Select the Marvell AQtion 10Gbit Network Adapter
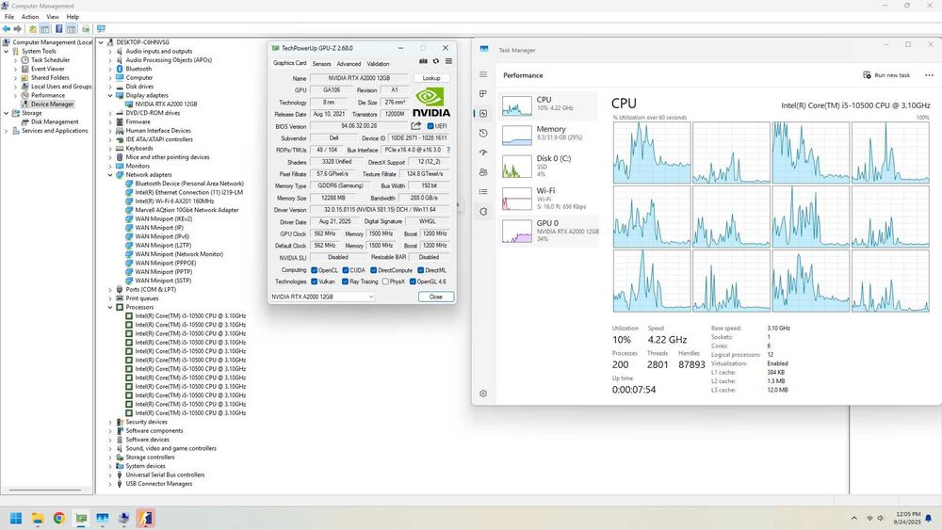The width and height of the screenshot is (942, 530). pos(187,210)
